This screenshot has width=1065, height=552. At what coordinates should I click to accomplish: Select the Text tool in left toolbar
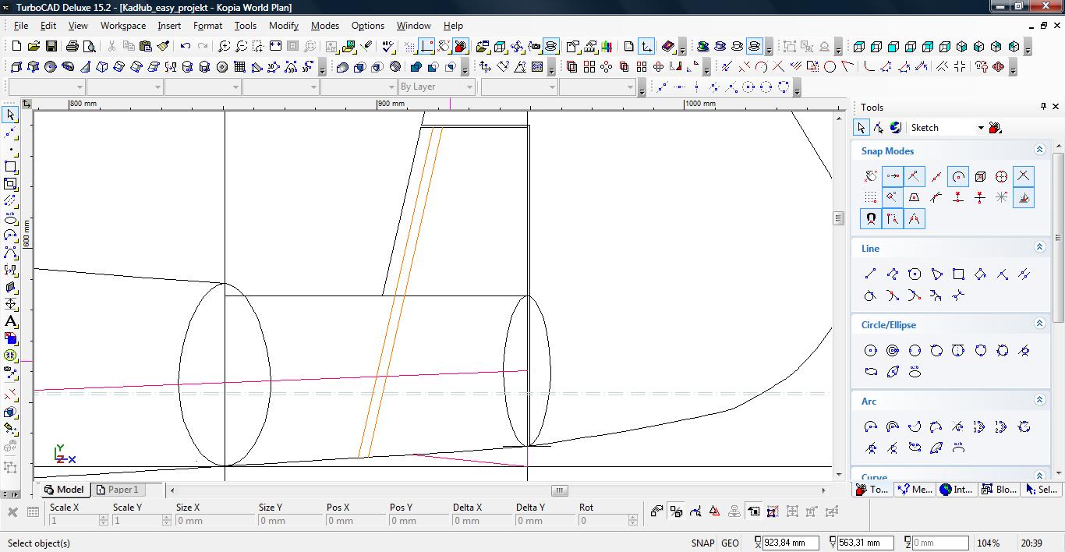pos(10,321)
